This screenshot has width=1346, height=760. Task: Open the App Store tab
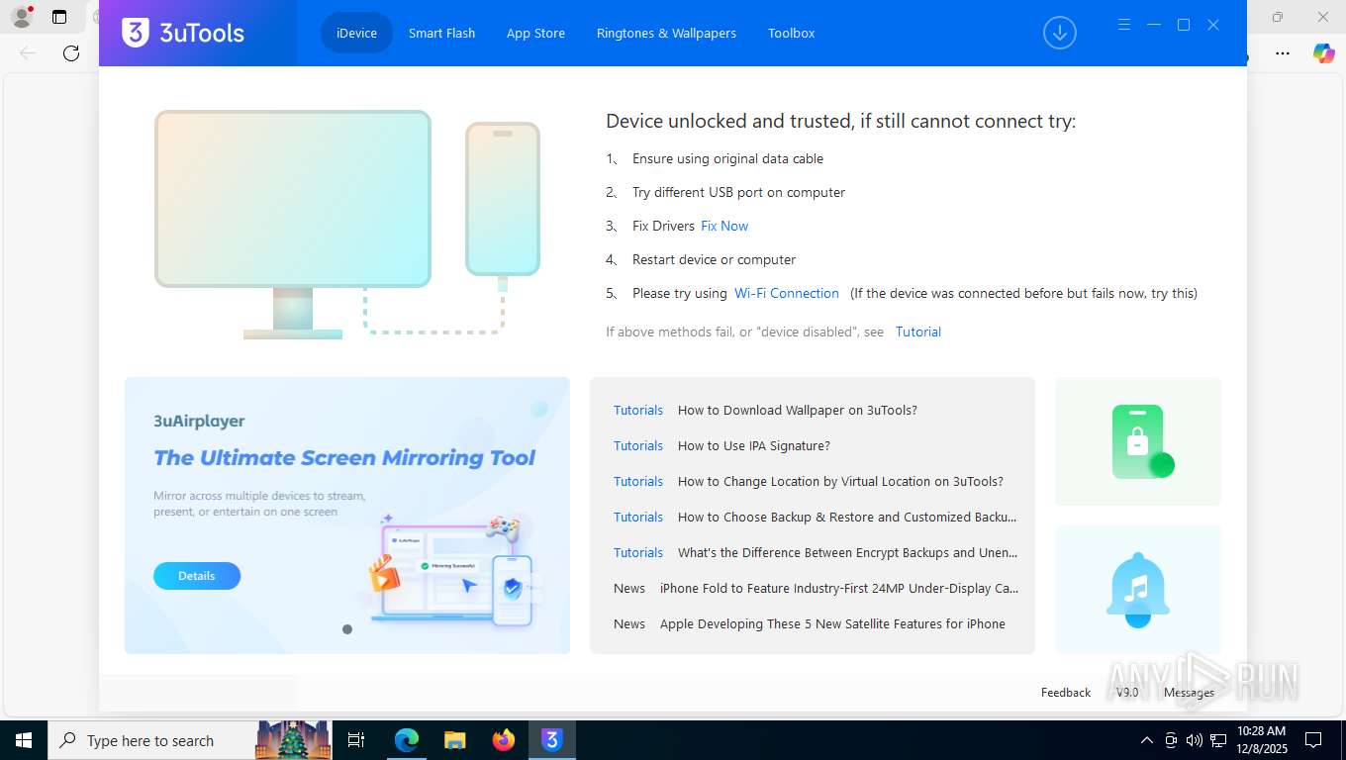(535, 33)
